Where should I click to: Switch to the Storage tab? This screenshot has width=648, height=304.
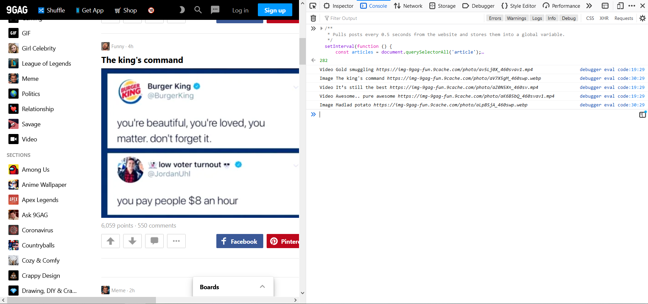point(442,6)
